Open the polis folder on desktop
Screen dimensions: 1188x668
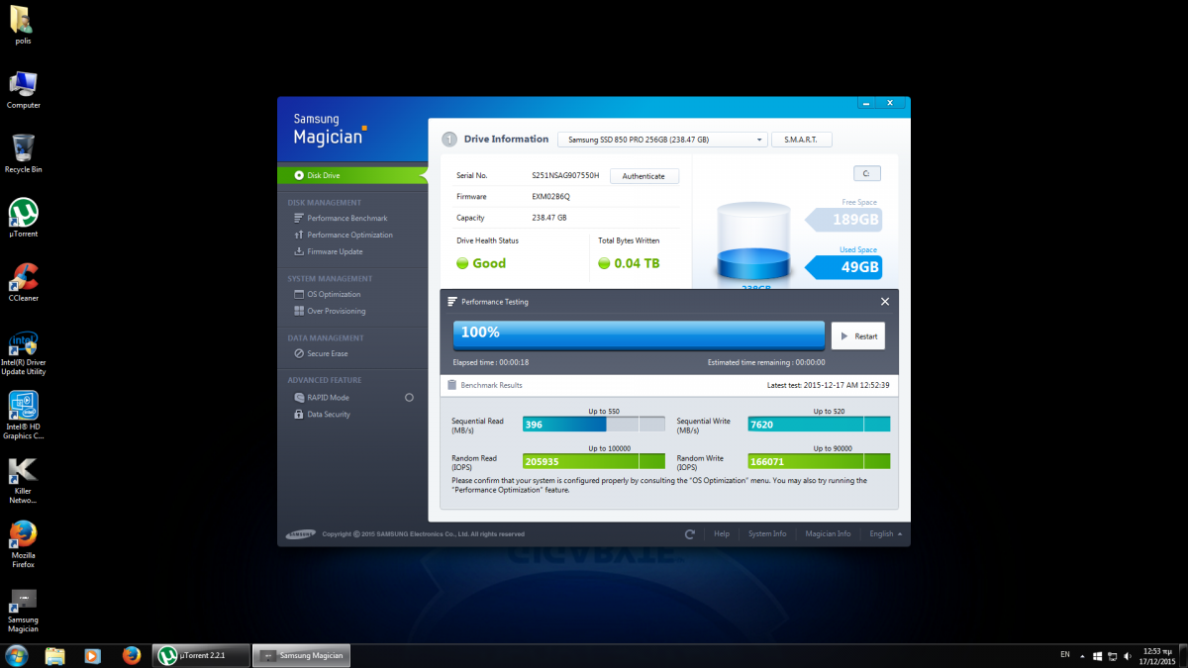23,24
